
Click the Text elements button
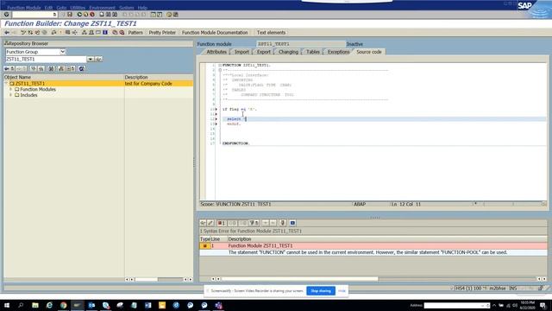(271, 33)
